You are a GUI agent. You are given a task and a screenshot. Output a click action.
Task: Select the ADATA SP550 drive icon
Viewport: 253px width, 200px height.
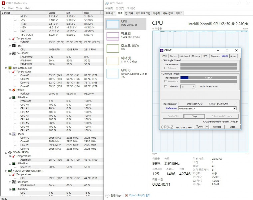[x=10, y=152]
